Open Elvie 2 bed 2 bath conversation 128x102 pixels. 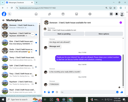click(19, 43)
